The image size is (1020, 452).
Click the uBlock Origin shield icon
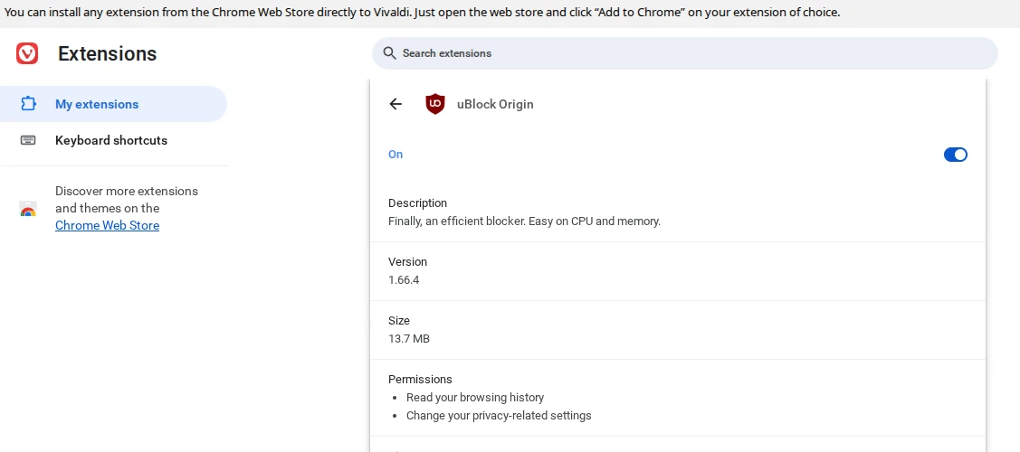pyautogui.click(x=435, y=104)
